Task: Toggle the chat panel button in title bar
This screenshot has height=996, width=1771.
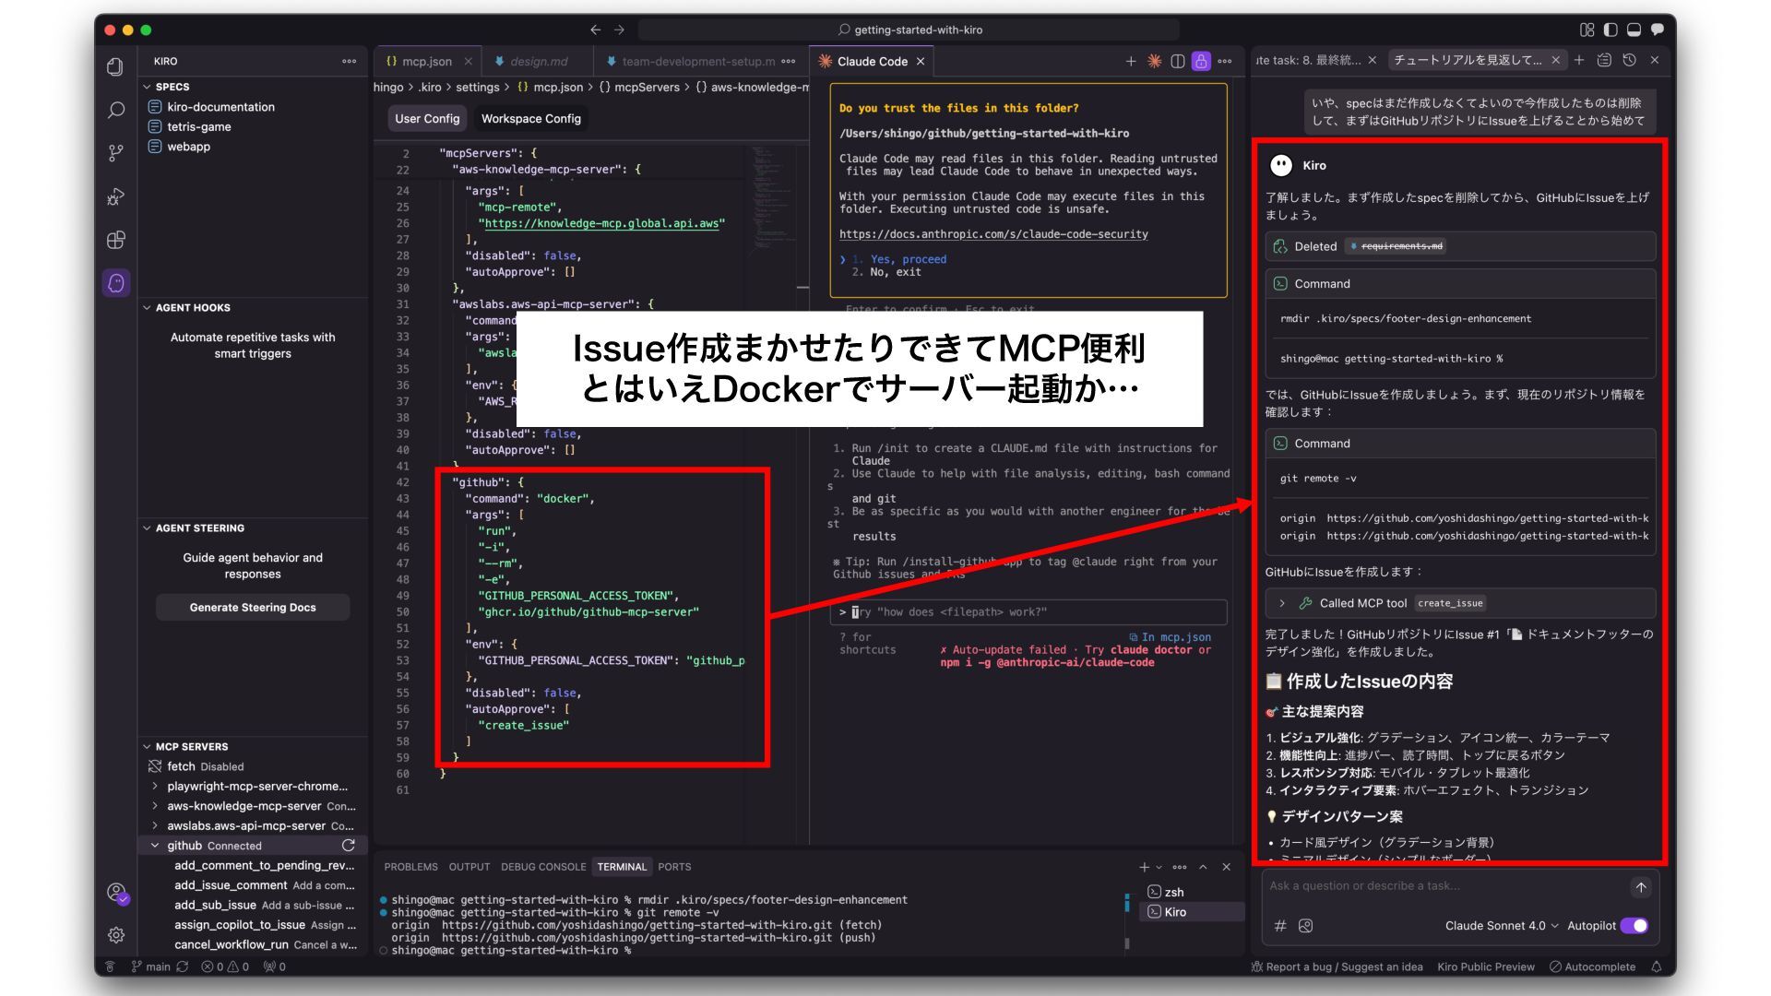Action: (x=1658, y=30)
